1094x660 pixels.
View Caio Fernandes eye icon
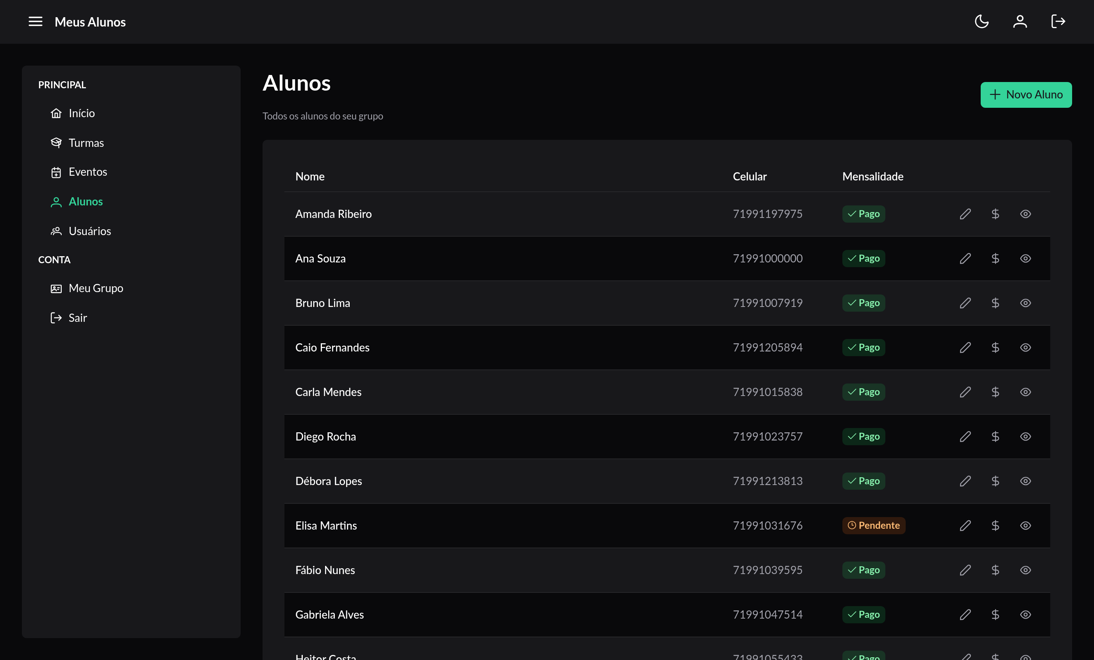[1025, 348]
